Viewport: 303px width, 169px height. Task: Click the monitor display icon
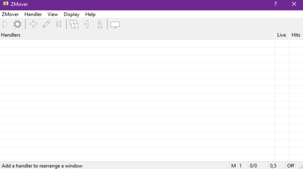coord(115,25)
